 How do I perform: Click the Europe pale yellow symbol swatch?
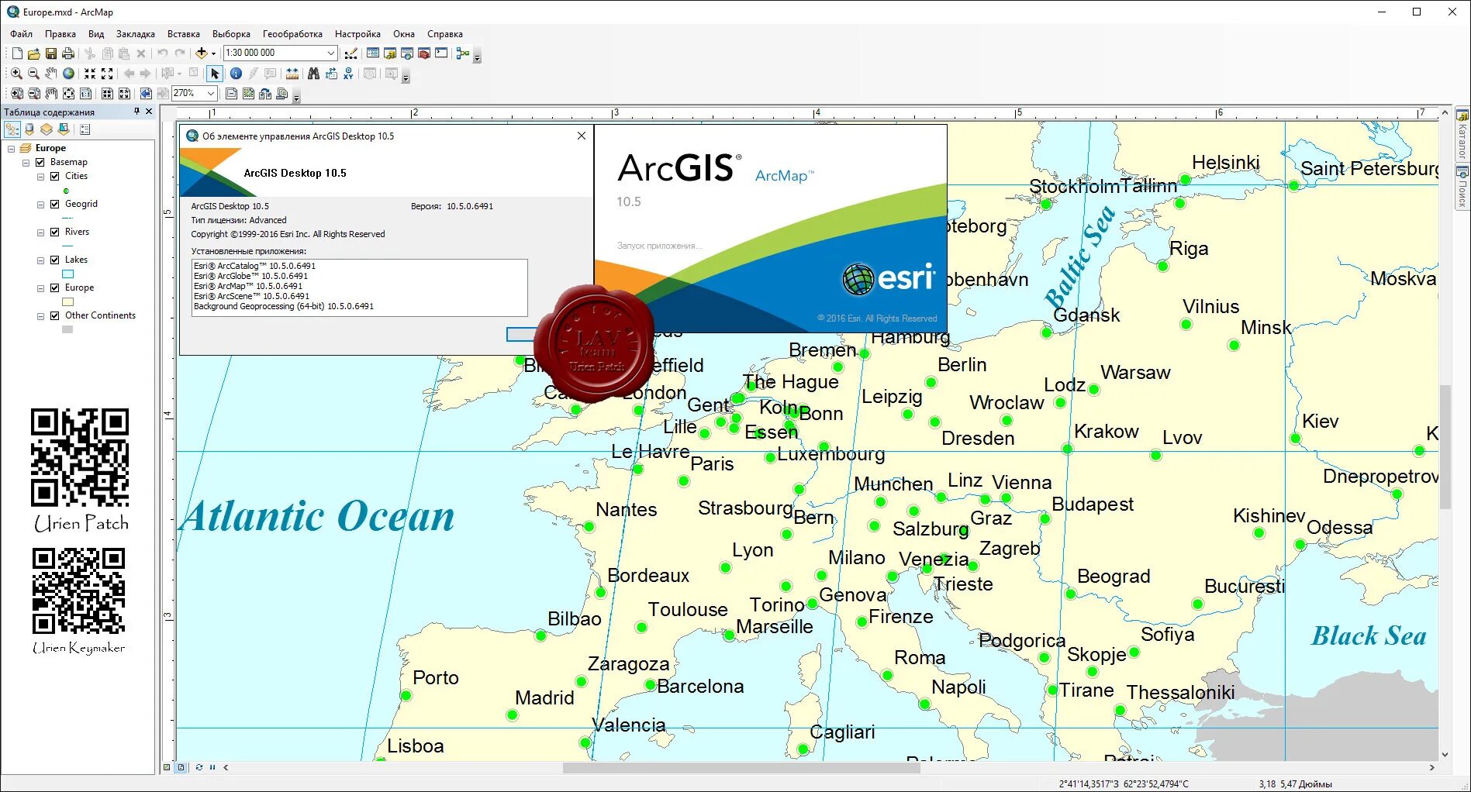(x=67, y=302)
